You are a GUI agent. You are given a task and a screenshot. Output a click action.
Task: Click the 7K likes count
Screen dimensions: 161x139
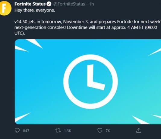[108, 131]
